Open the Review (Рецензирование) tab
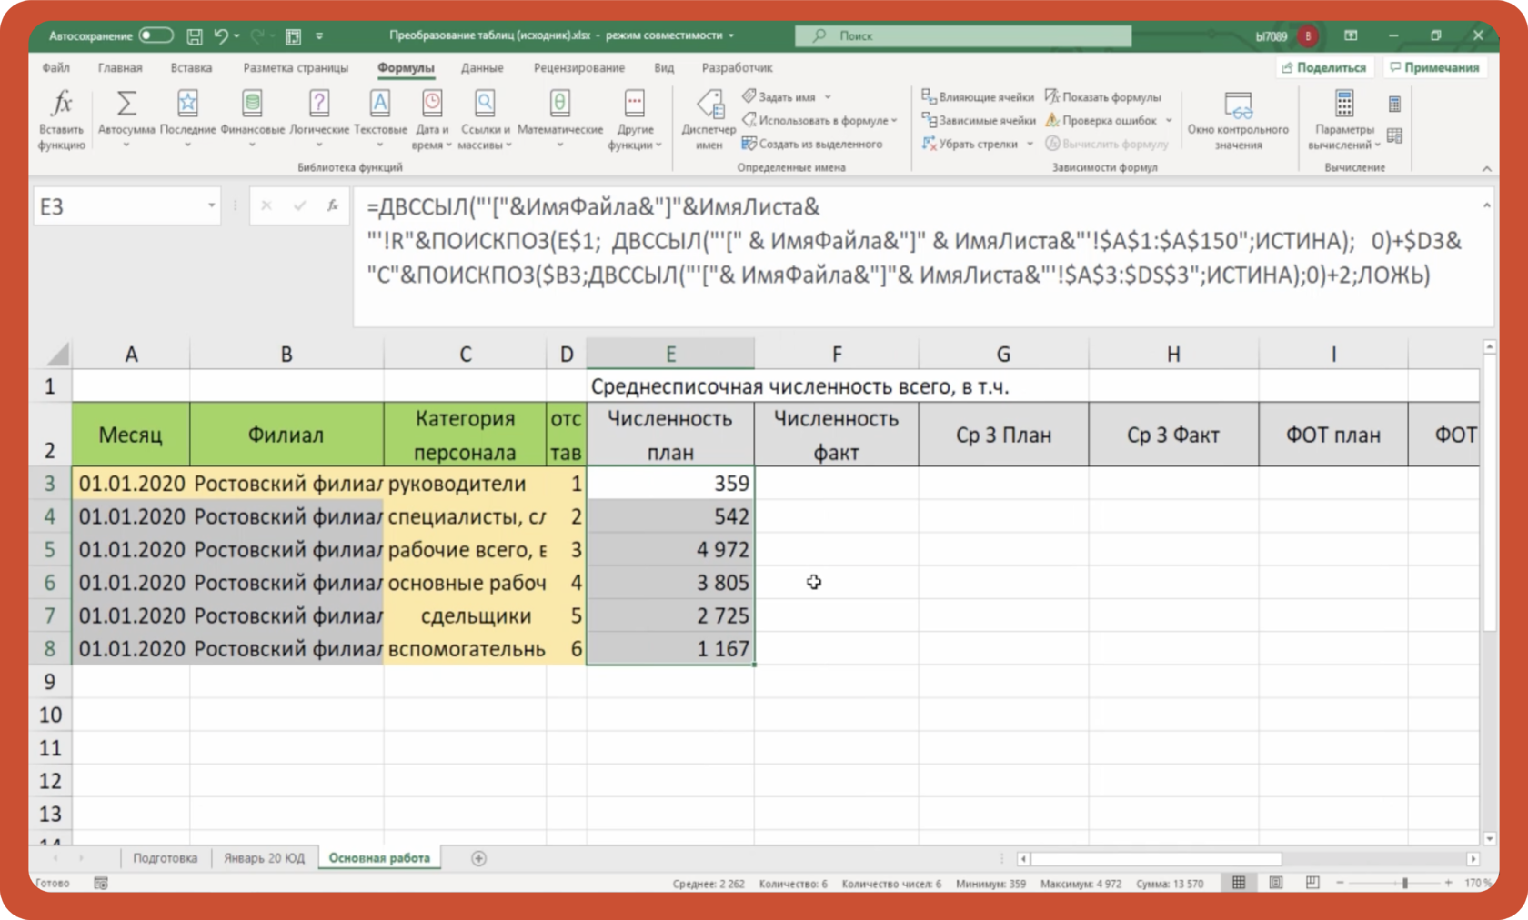The height and width of the screenshot is (920, 1528). (579, 67)
